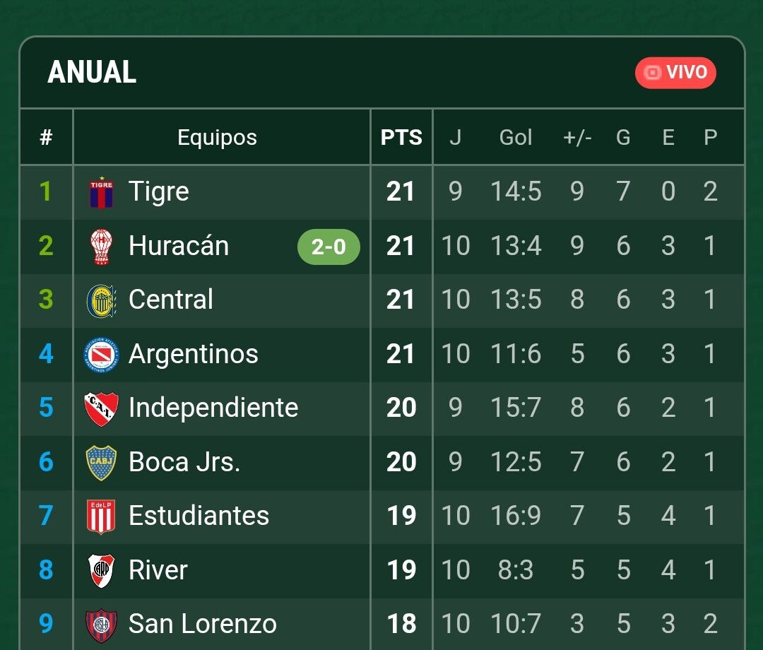The height and width of the screenshot is (650, 763).
Task: Click the ANUAL table title
Action: [x=92, y=72]
